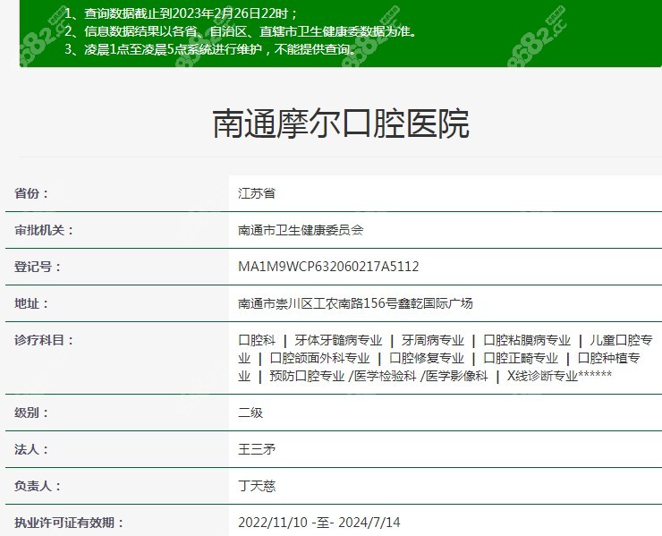Click the 口腔修复专业 entry
Screen dimensions: 662x536
pyautogui.click(x=427, y=358)
